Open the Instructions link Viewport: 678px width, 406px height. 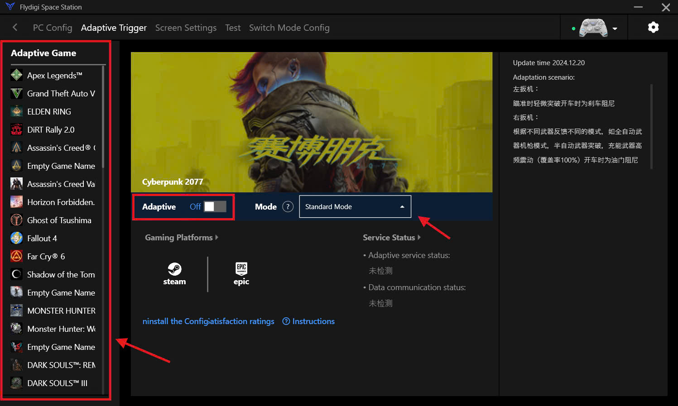[308, 321]
